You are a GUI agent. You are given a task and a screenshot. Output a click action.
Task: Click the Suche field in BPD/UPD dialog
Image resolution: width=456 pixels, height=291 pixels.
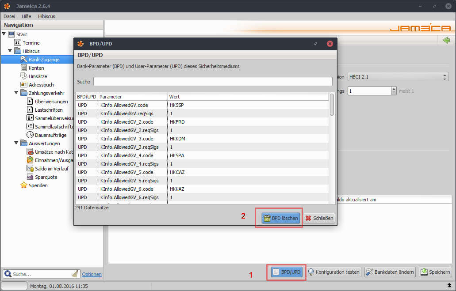213,82
